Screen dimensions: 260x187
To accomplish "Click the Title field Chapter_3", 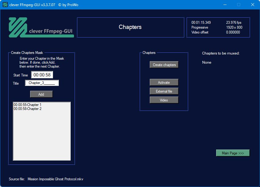I will [42, 83].
